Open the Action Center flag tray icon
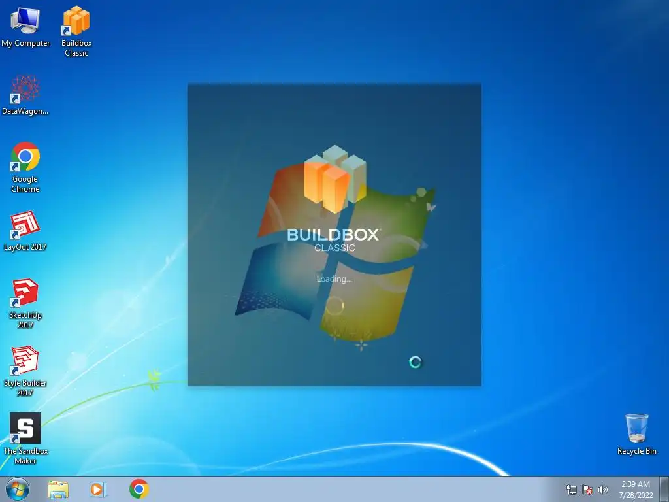669x502 pixels. [x=587, y=490]
